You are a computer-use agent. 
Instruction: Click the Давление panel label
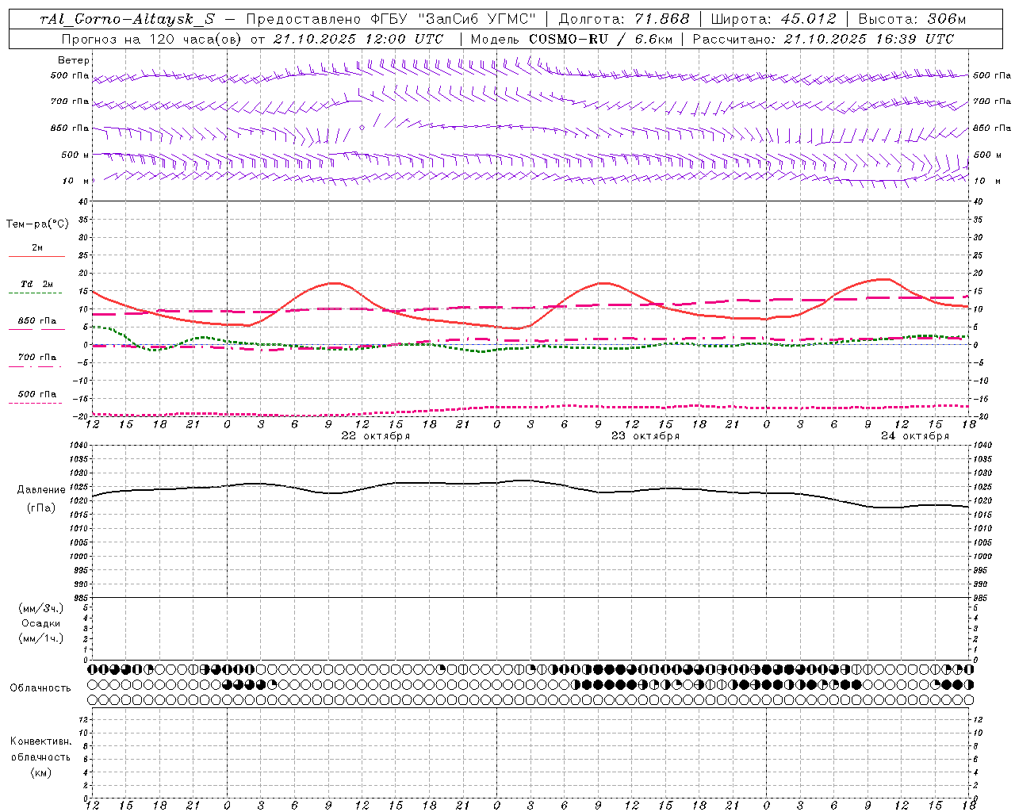click(41, 490)
